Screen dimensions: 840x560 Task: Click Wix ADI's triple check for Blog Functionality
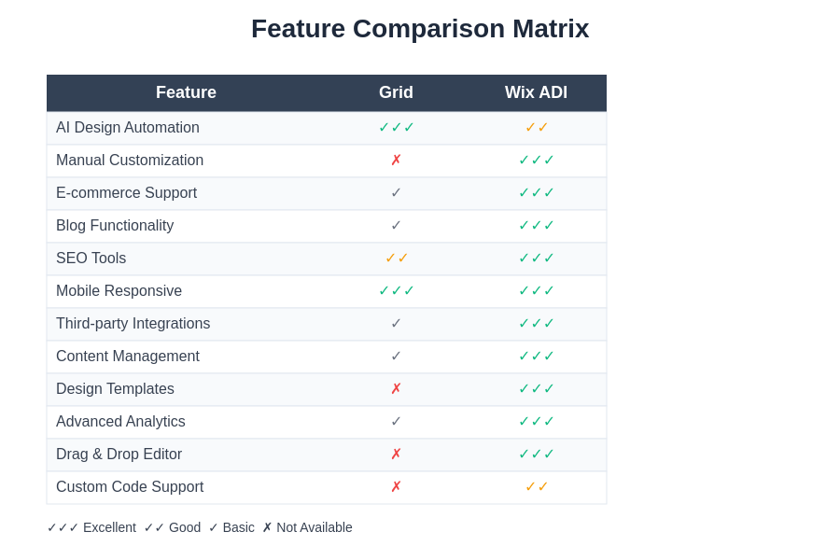click(x=536, y=226)
